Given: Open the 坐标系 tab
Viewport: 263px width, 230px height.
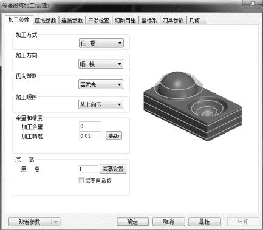Looking at the screenshot, I should (x=149, y=21).
